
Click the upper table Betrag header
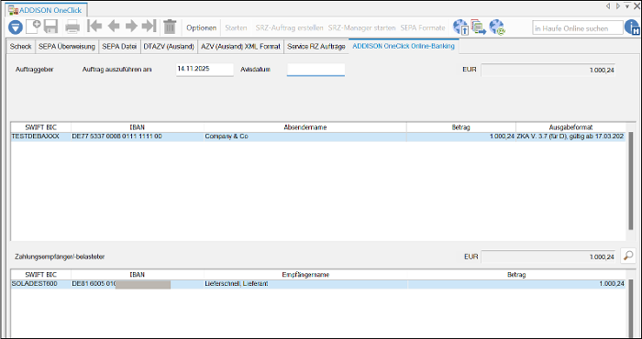click(x=461, y=127)
